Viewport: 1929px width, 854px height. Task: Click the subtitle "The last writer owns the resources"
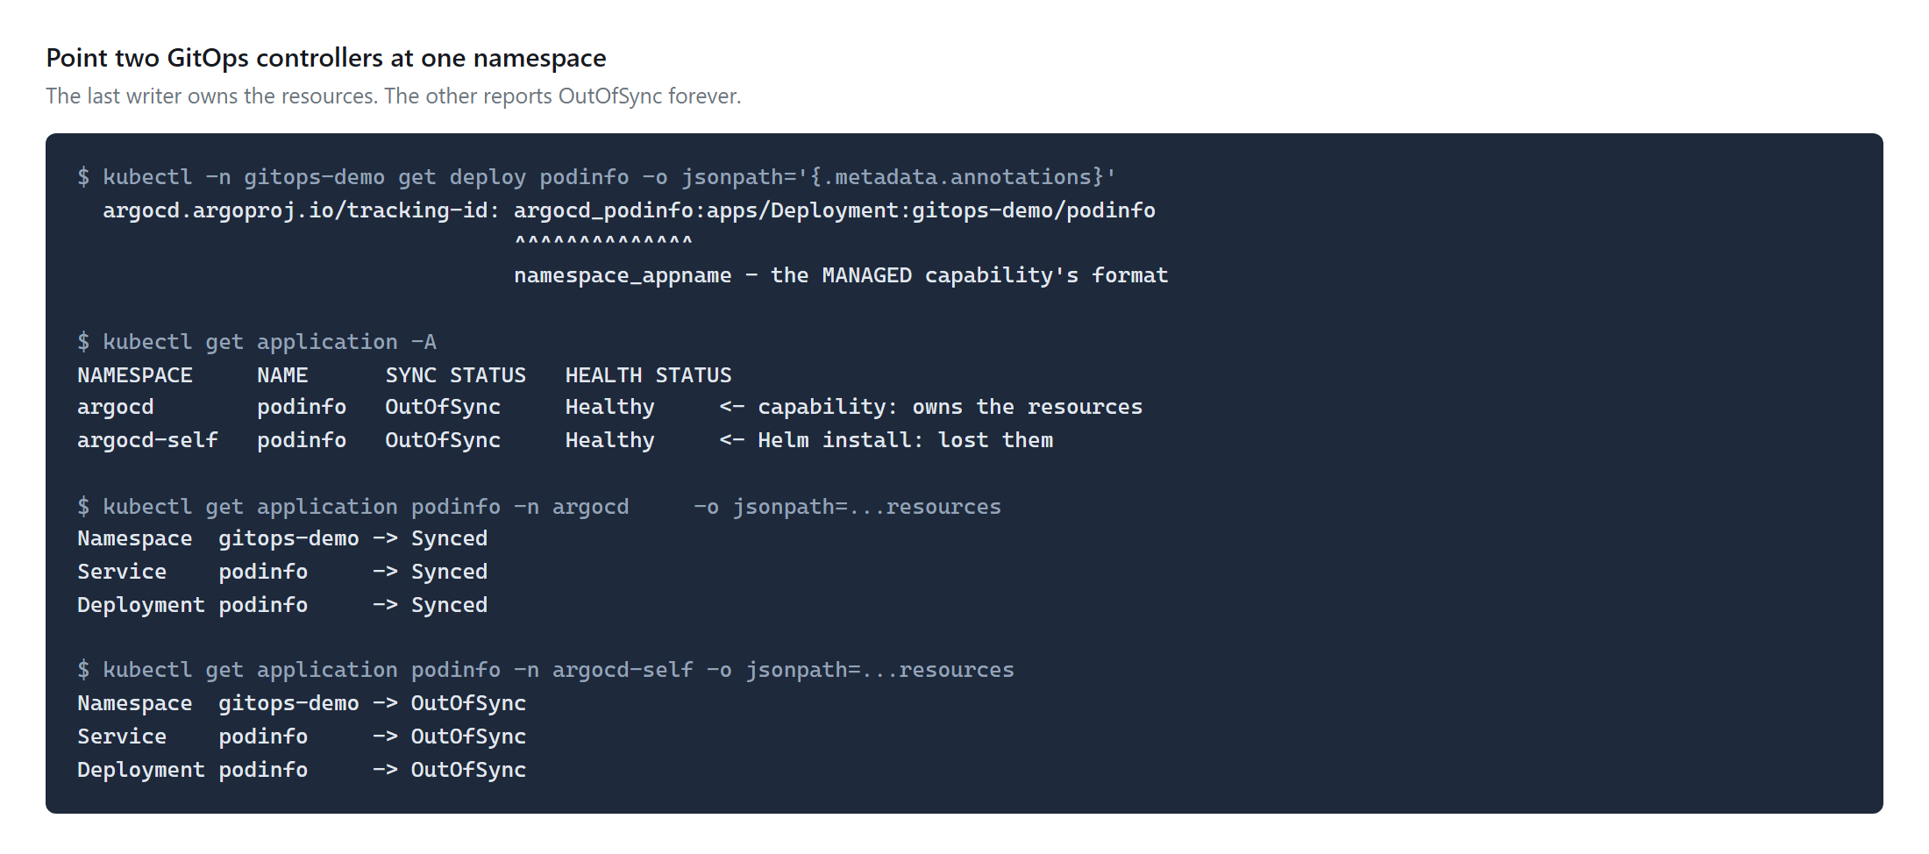pyautogui.click(x=211, y=96)
